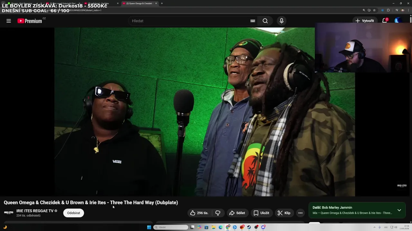Go to YouTube Premium home logo

30,21
